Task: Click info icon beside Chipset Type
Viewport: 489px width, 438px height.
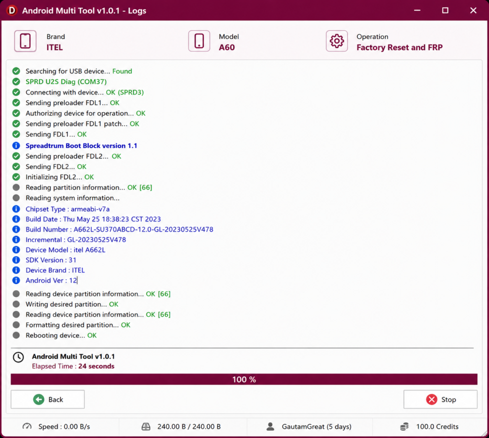Action: [x=16, y=209]
